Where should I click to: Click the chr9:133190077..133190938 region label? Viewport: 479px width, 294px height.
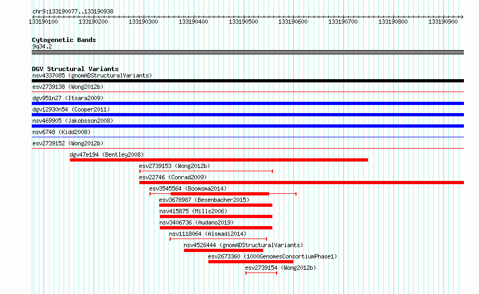(x=73, y=11)
